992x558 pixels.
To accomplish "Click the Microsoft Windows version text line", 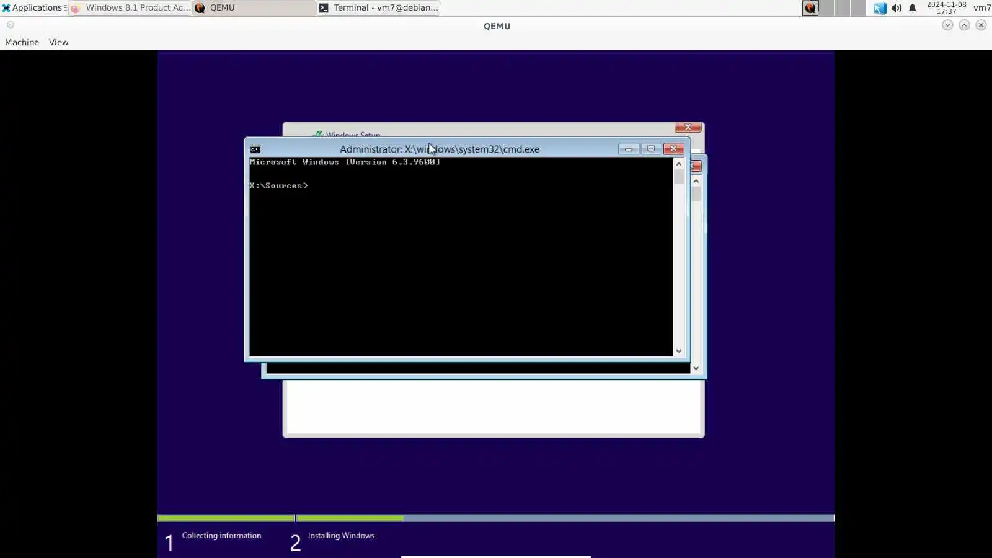I will [x=345, y=162].
